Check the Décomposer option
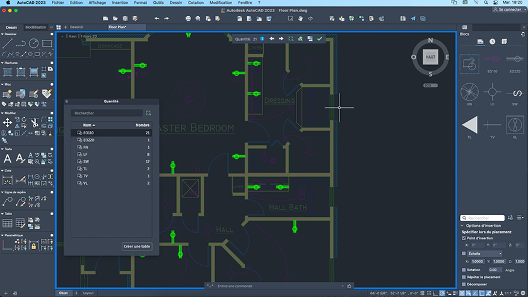This screenshot has width=528, height=297. pos(464,284)
